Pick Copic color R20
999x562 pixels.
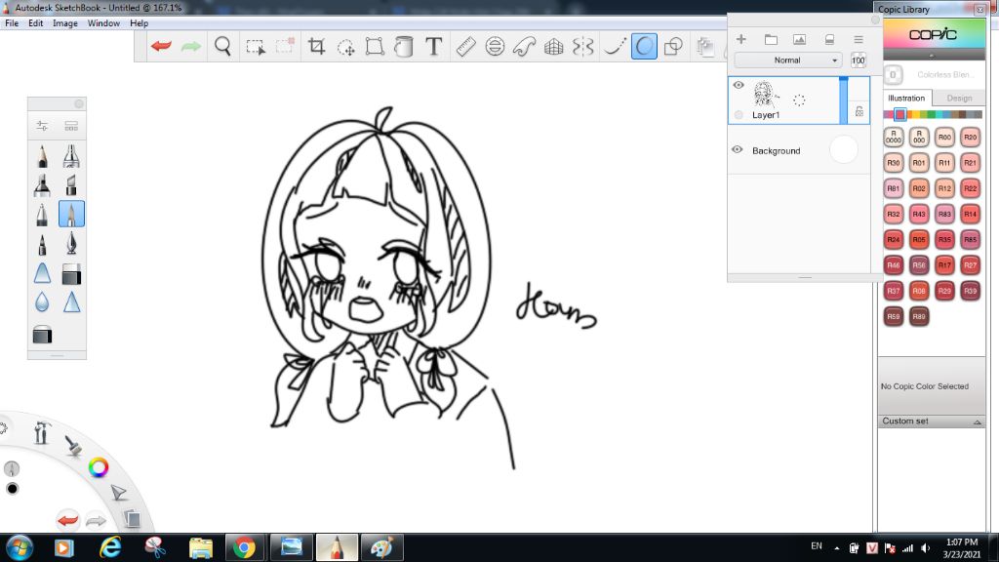pos(970,137)
